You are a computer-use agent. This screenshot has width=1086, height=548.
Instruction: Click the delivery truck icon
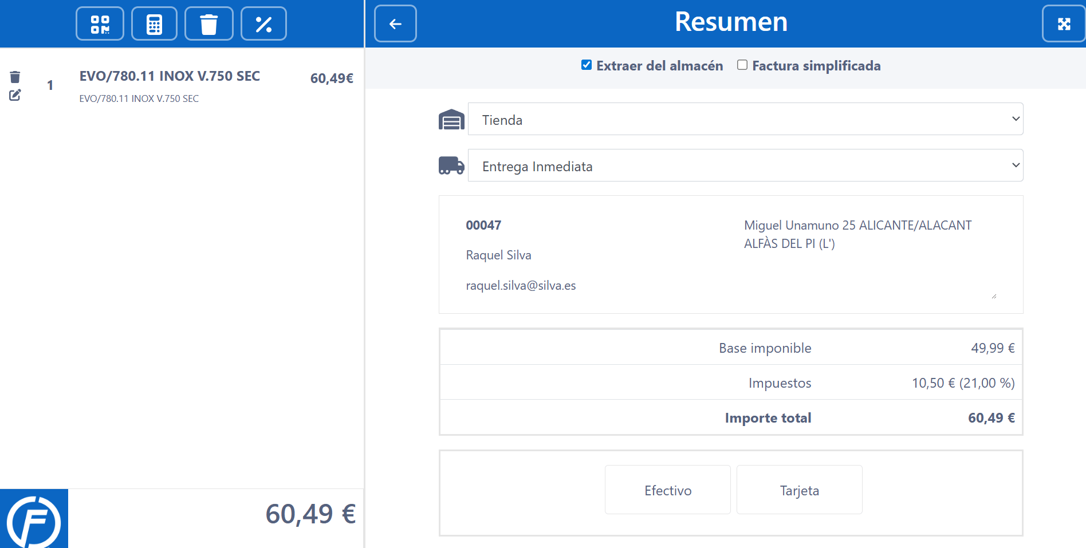pos(451,165)
